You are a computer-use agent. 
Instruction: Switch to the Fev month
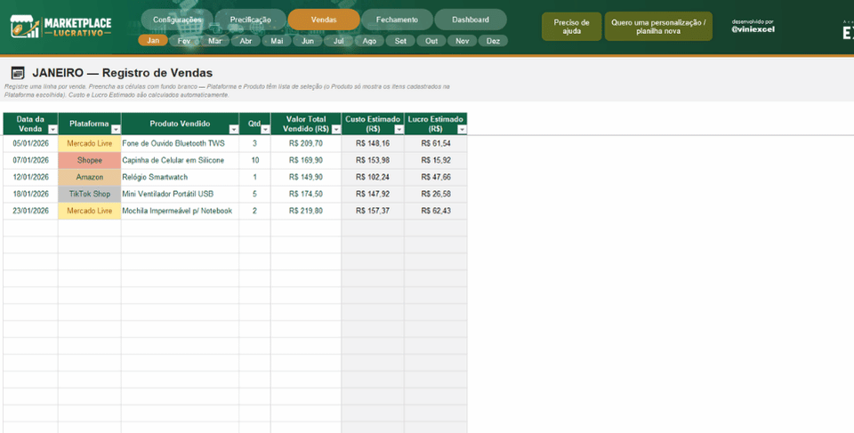tap(184, 41)
